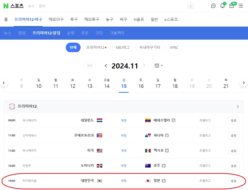Screen dimensions: 248x190
Task: Select the APBC filter pill
Action: [174, 47]
